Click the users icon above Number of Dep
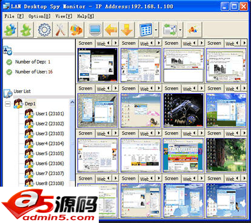Image resolution: width=251 pixels, height=223 pixels. click(x=8, y=50)
